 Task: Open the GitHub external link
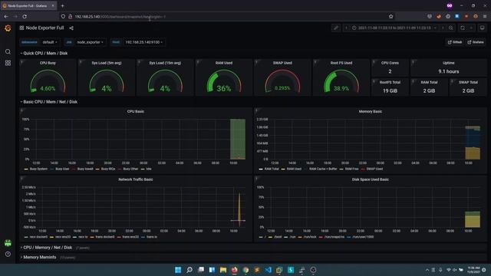pyautogui.click(x=455, y=42)
